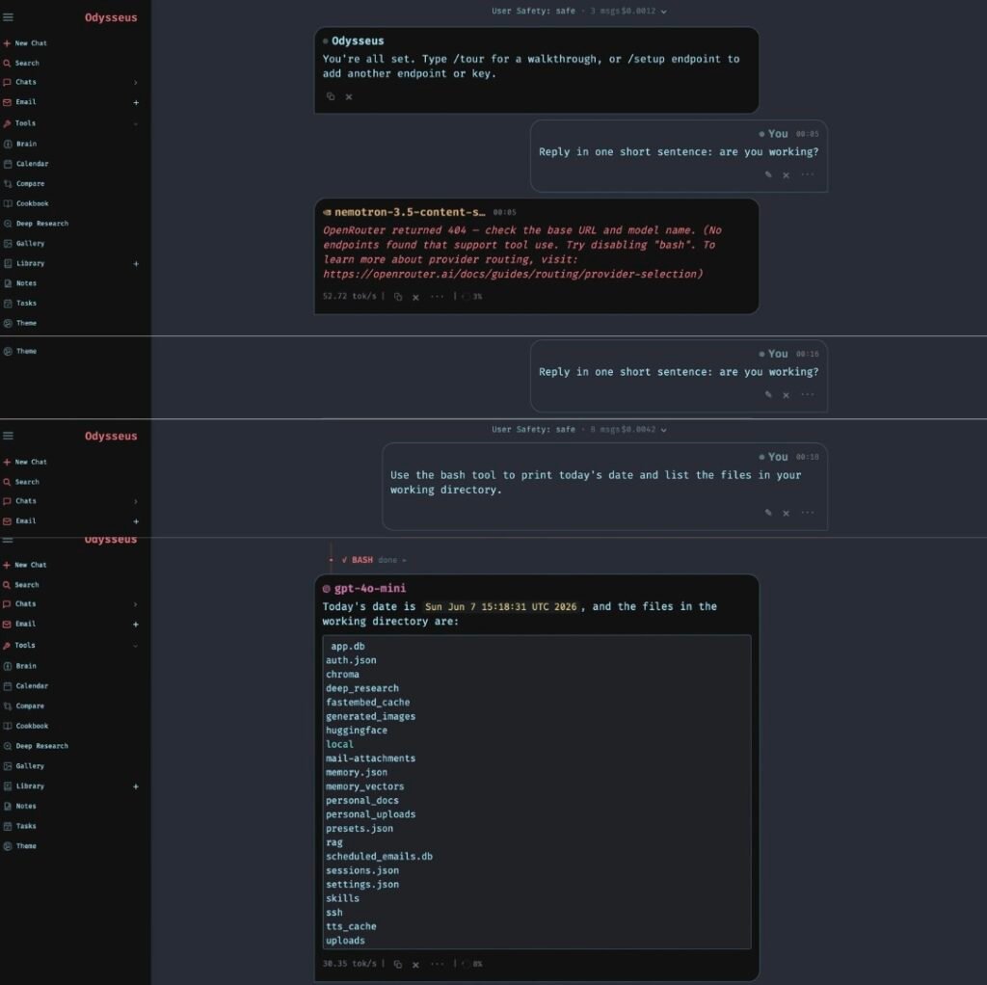Copy the gpt-4o-mini reply
Image resolution: width=987 pixels, height=985 pixels.
pyautogui.click(x=398, y=964)
